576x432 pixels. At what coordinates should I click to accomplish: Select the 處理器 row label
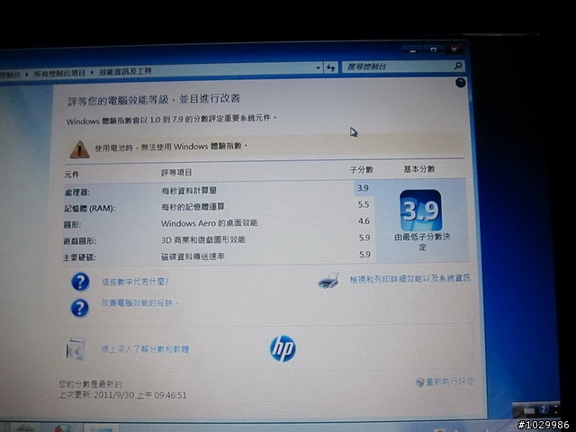pyautogui.click(x=76, y=192)
